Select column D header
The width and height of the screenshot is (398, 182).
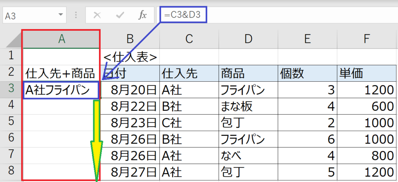248,39
